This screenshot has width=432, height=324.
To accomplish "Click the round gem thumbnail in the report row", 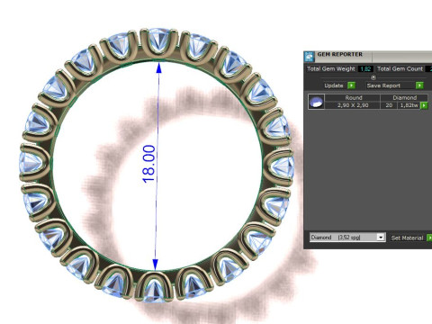I will pyautogui.click(x=316, y=102).
